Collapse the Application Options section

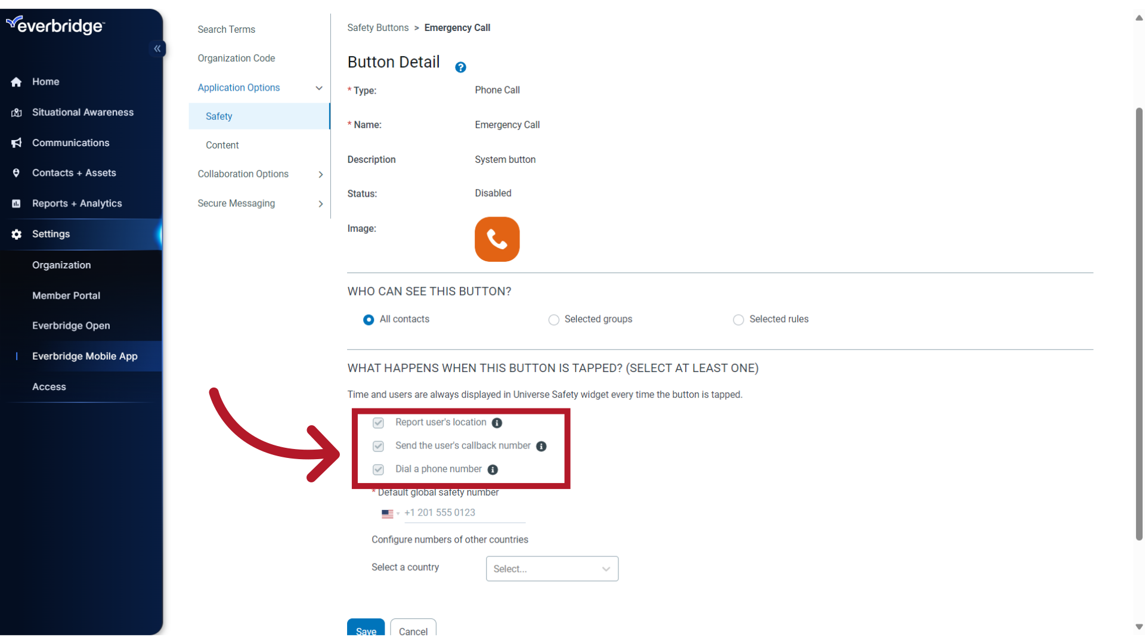(320, 88)
